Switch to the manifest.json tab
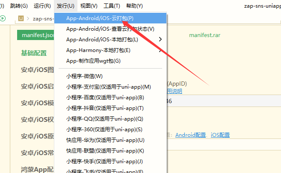Image resolution: width=281 pixels, height=173 pixels. click(35, 35)
